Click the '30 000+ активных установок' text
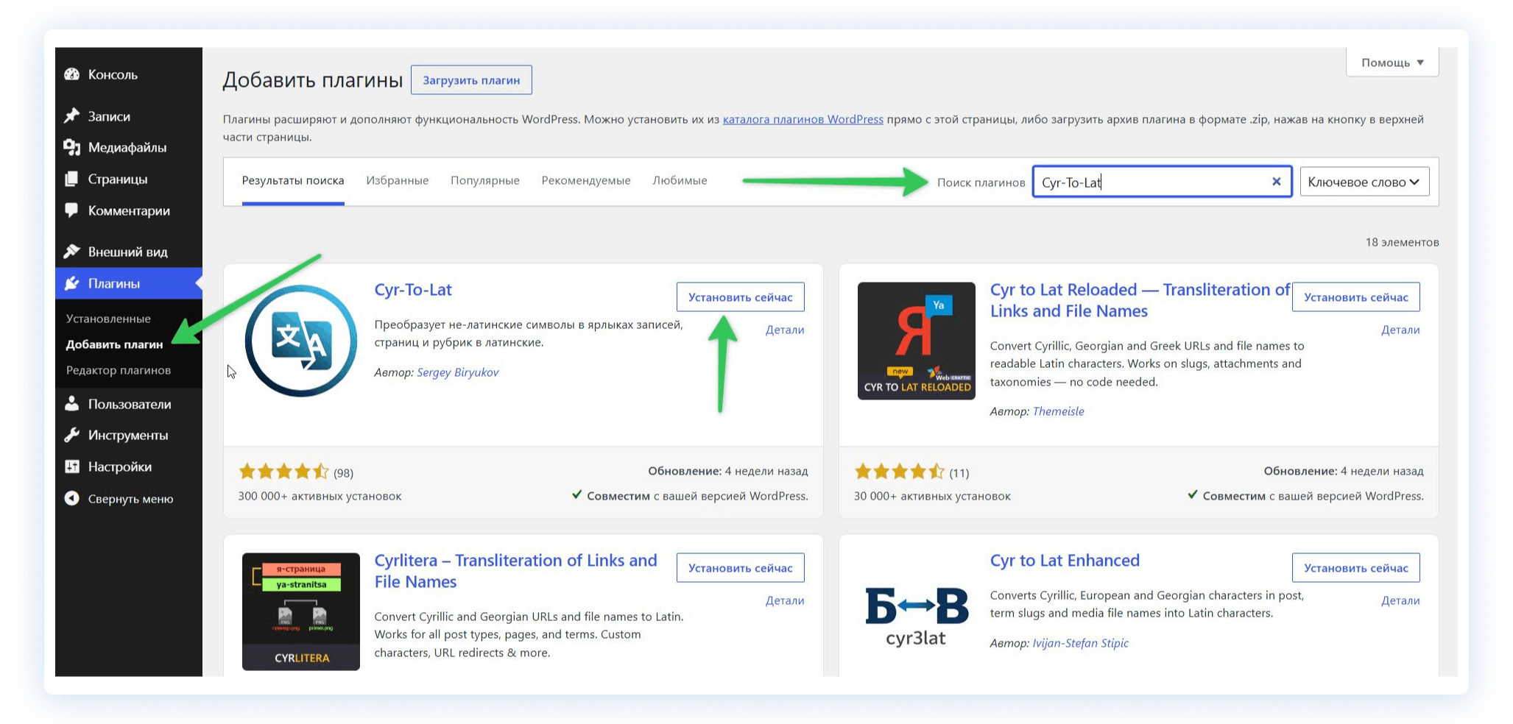 coord(932,496)
